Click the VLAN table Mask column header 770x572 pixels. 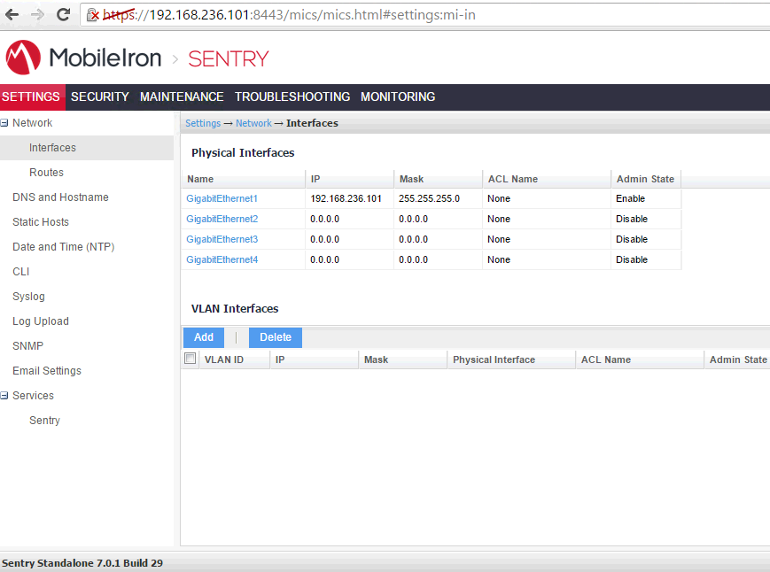pyautogui.click(x=402, y=359)
